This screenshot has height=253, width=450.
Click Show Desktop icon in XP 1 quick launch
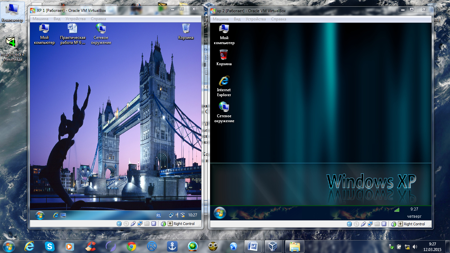pos(63,215)
